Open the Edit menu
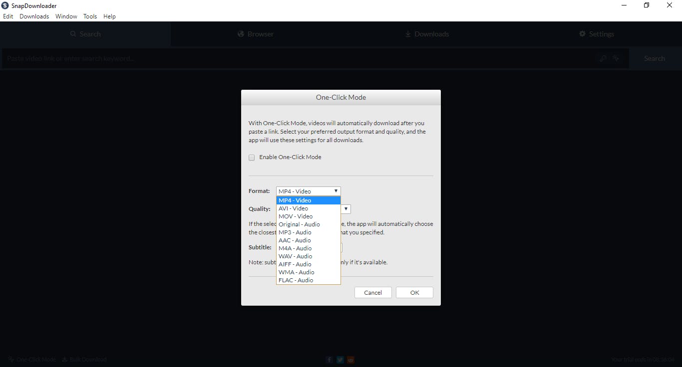Viewport: 682px width, 367px height. [8, 16]
